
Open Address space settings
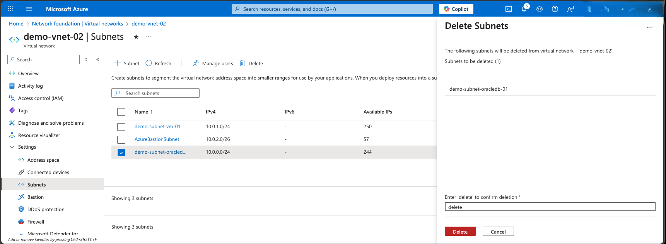pyautogui.click(x=43, y=160)
